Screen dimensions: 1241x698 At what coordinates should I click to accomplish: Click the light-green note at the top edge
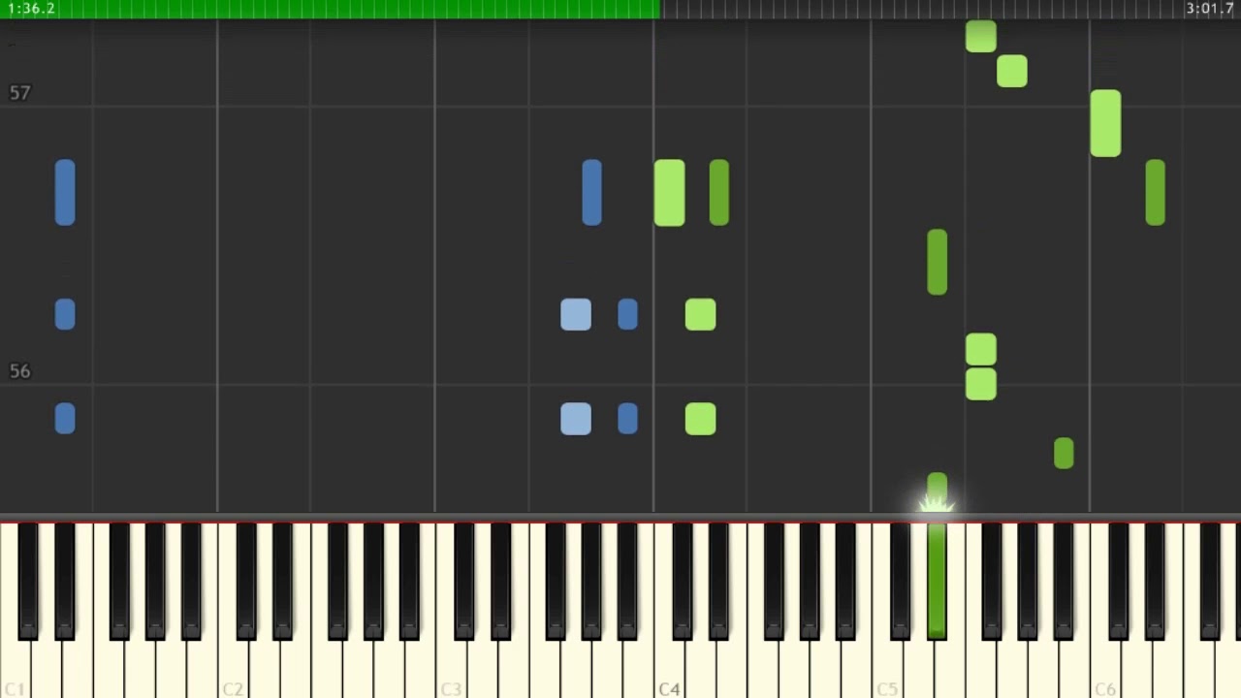point(981,36)
